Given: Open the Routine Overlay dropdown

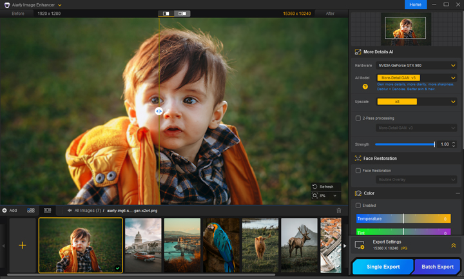Looking at the screenshot, I should click(x=416, y=180).
